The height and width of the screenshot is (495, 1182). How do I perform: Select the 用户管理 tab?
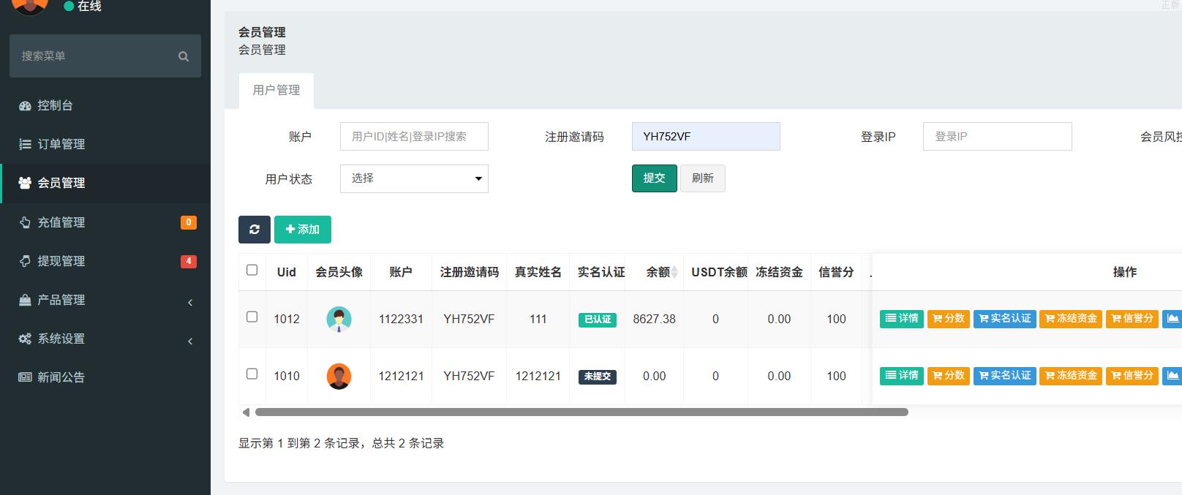pyautogui.click(x=276, y=91)
